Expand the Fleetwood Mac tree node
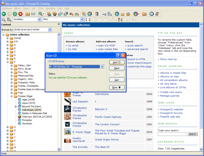Viewport: 204px width, 156px height. 12,76
